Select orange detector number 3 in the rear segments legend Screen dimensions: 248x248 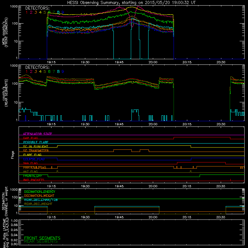(36, 72)
